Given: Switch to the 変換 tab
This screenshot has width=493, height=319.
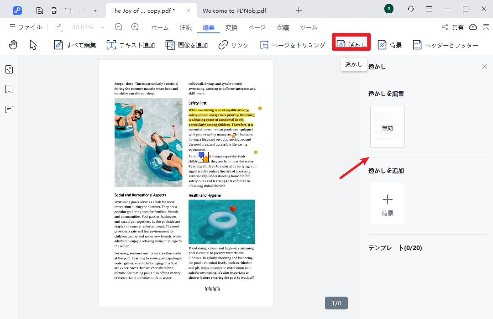Looking at the screenshot, I should click(231, 28).
